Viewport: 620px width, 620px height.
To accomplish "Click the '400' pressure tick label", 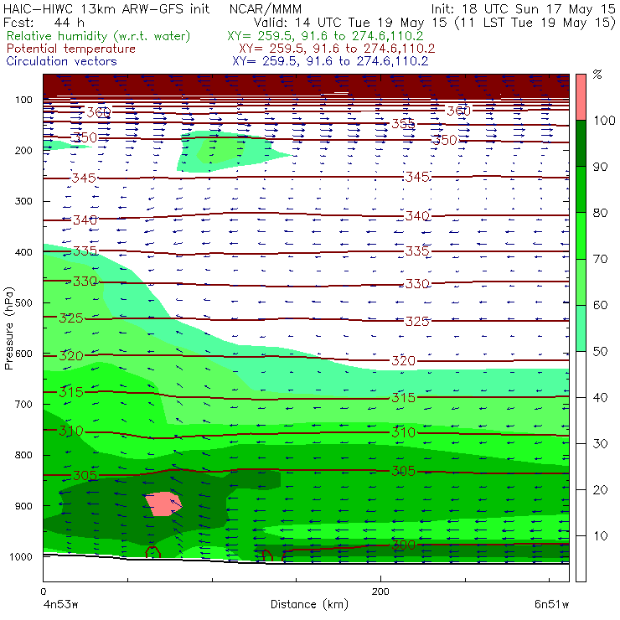I will [x=23, y=252].
